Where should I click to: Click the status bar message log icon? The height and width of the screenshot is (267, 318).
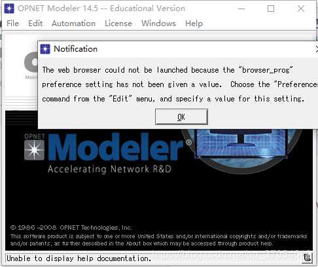[307, 258]
